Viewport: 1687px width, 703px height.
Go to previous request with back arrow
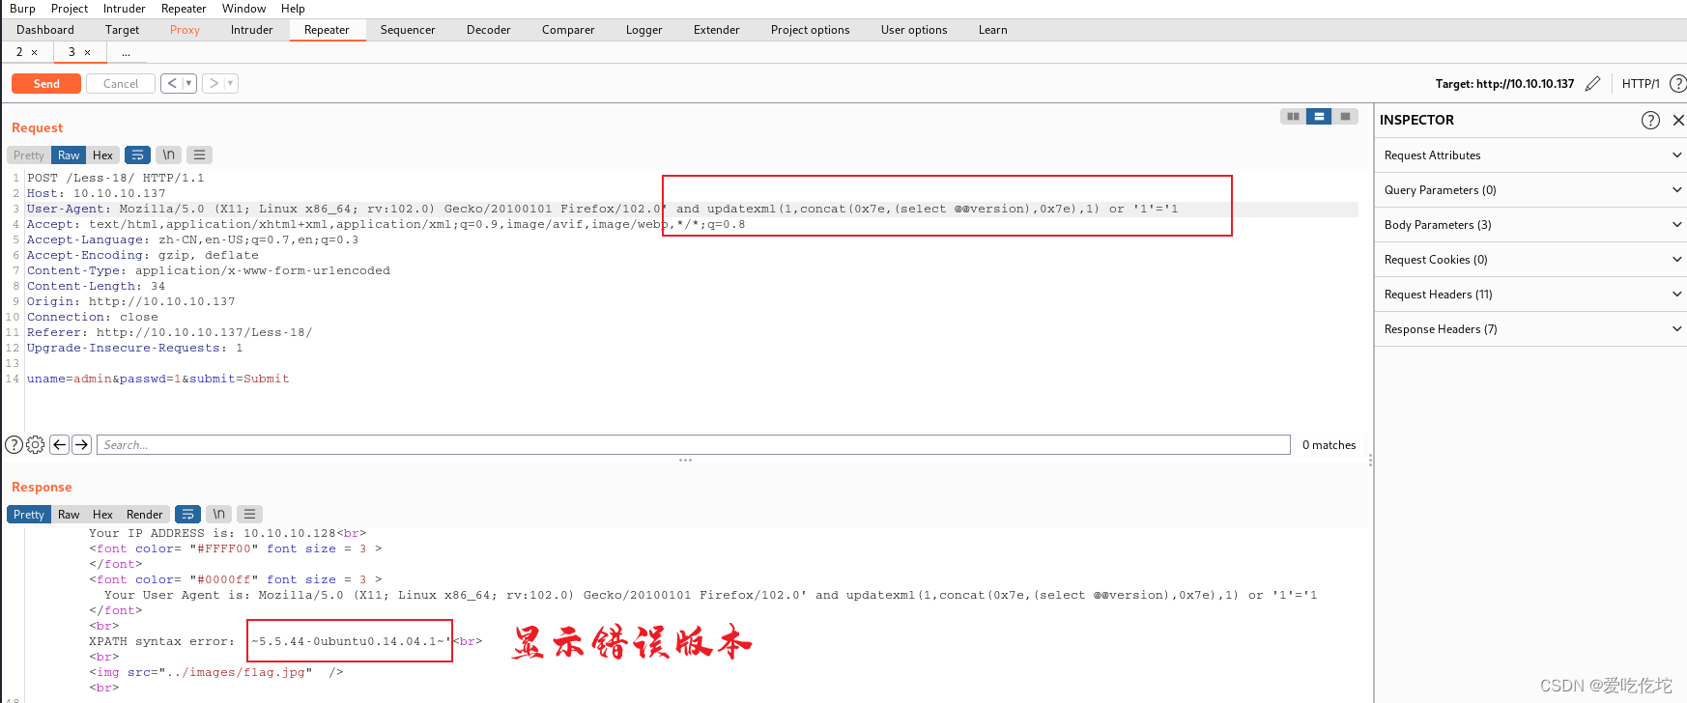pyautogui.click(x=172, y=84)
